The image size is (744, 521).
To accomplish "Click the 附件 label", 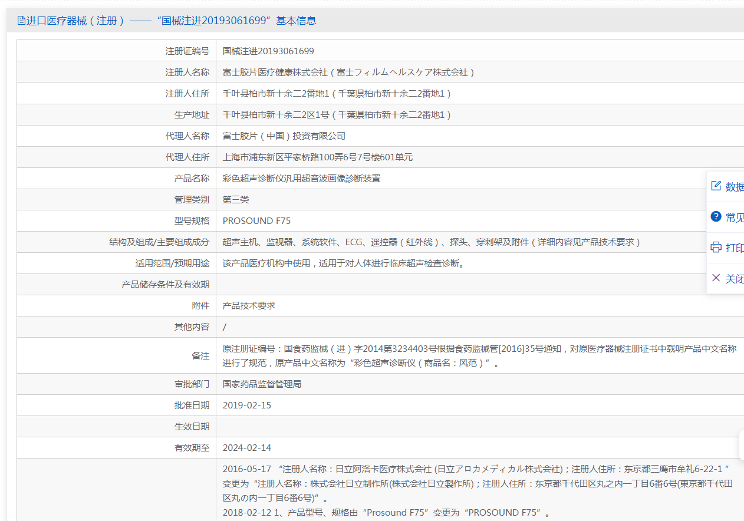I will (x=200, y=306).
